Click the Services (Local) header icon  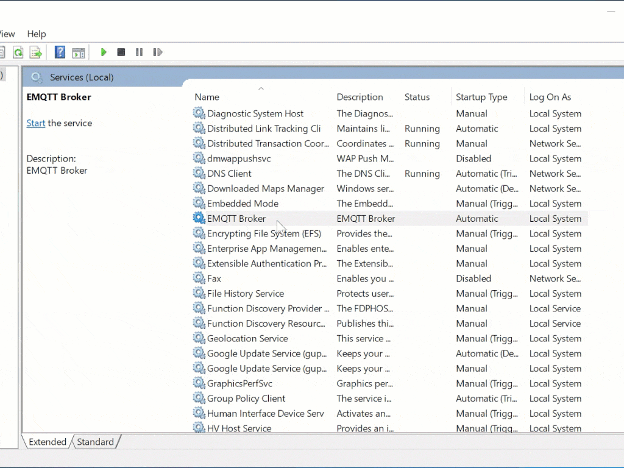pos(37,77)
